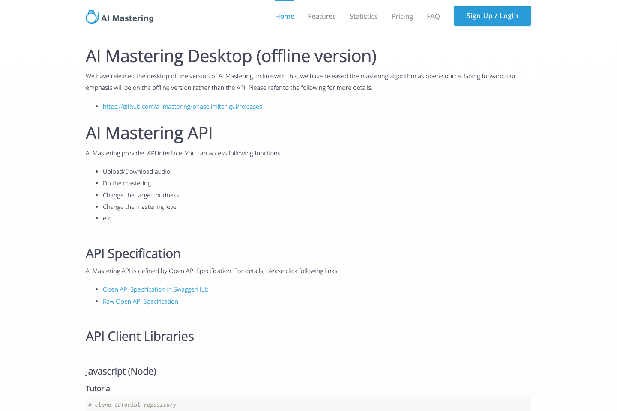Click the Upload/Download audio list item

pyautogui.click(x=136, y=171)
